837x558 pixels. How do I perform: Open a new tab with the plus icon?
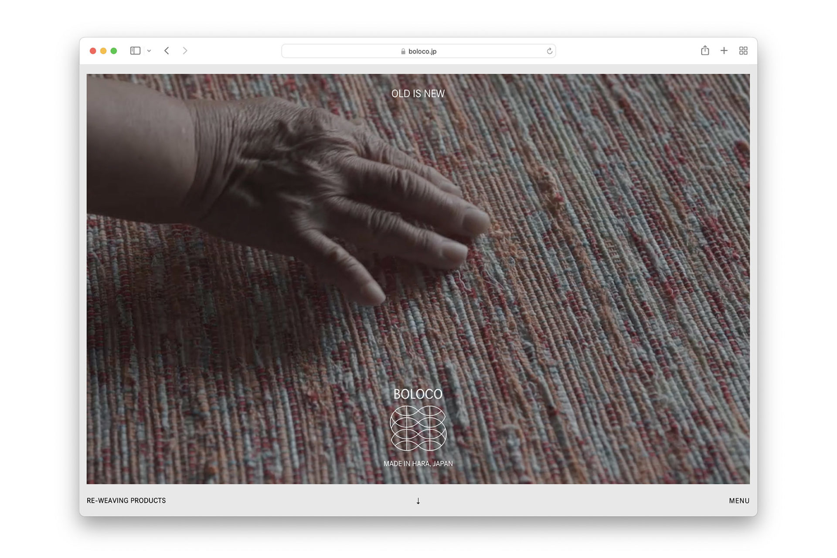(x=724, y=51)
